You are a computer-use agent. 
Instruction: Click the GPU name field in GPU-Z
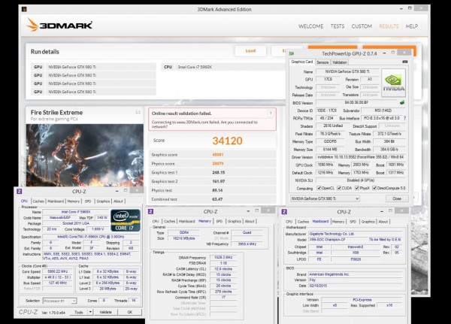click(x=347, y=71)
